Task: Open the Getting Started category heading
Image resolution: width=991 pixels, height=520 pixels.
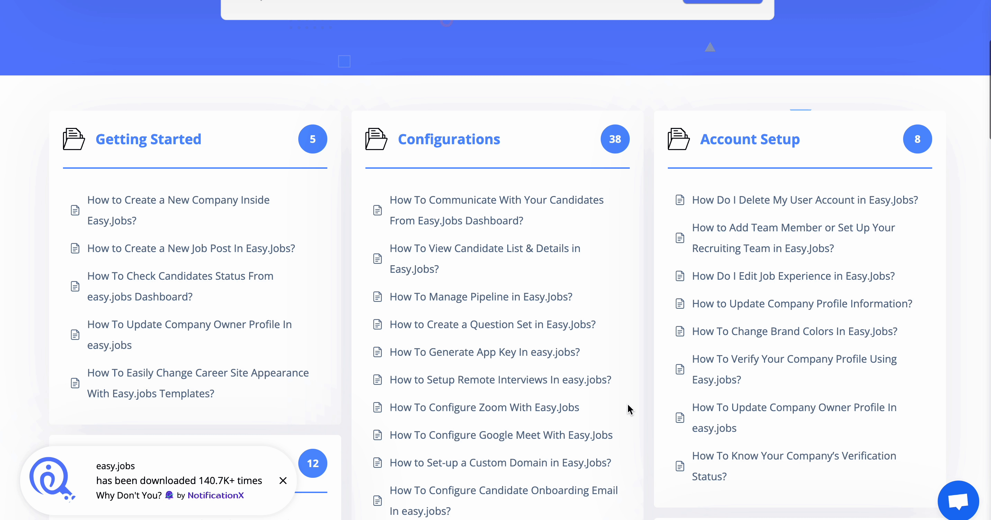Action: click(148, 139)
